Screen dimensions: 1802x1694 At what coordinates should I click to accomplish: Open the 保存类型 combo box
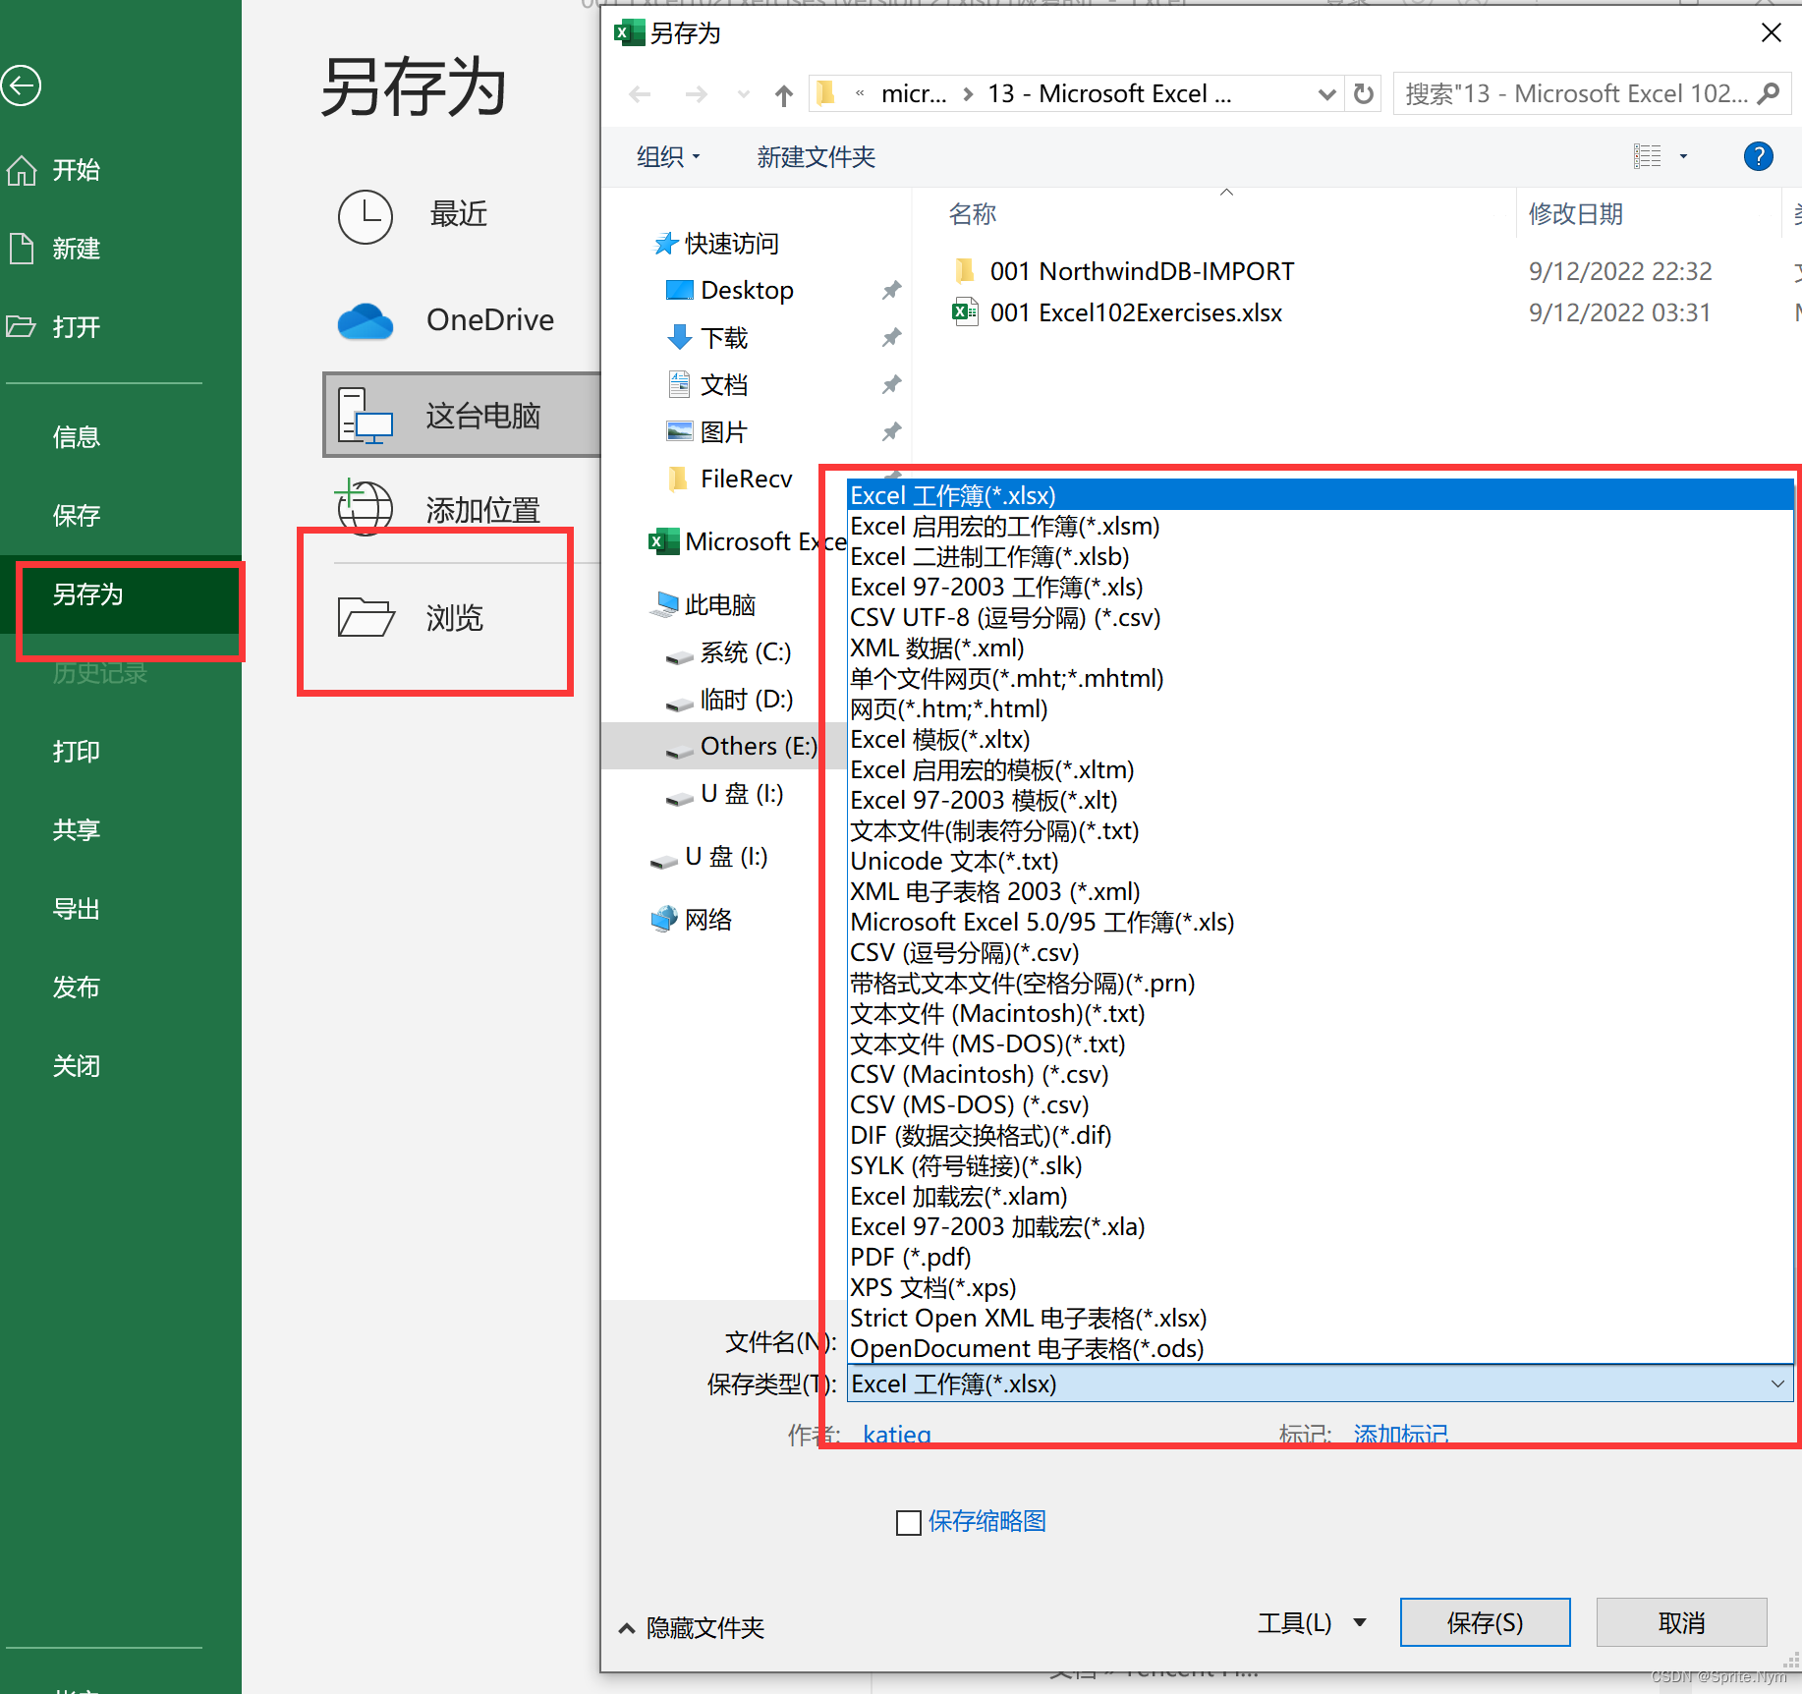click(x=1320, y=1384)
